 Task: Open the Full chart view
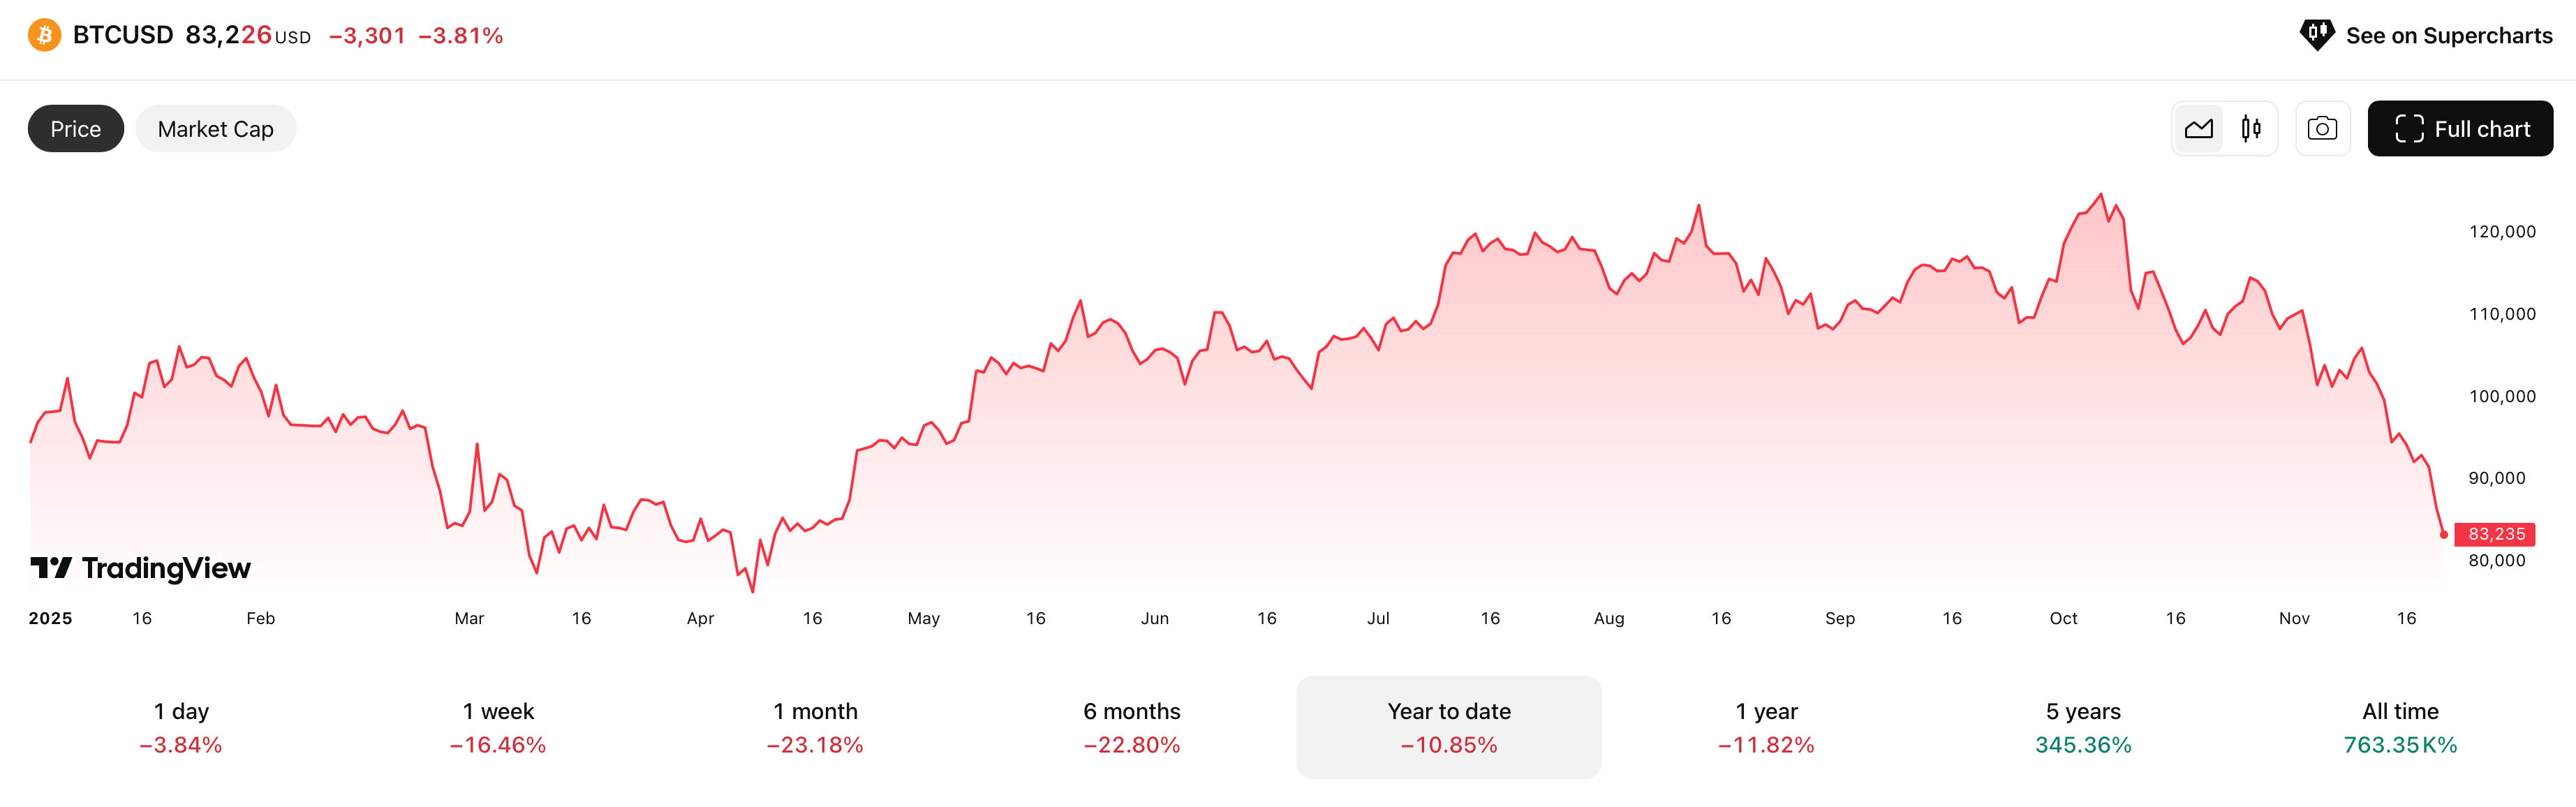click(2460, 129)
